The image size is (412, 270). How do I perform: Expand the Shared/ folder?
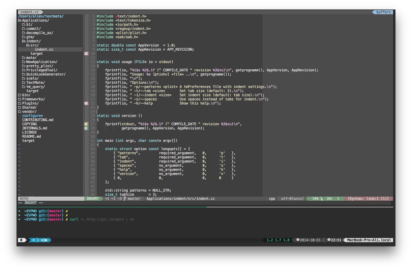(19, 108)
